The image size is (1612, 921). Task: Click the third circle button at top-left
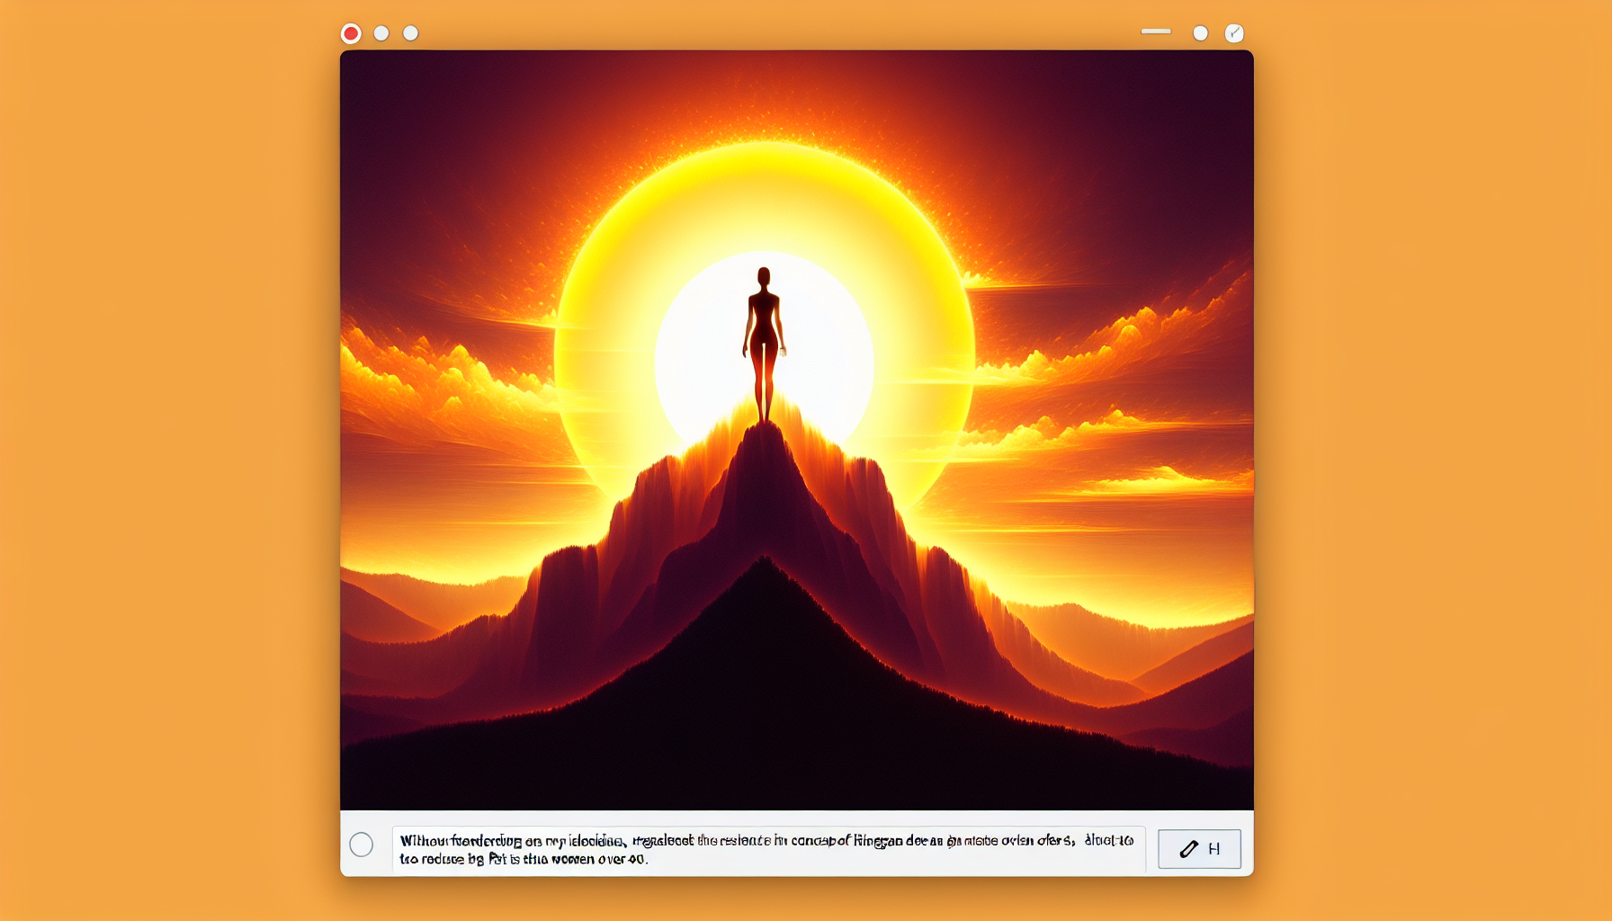pyautogui.click(x=410, y=33)
